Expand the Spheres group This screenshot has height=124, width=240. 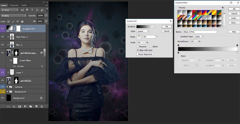7,87
